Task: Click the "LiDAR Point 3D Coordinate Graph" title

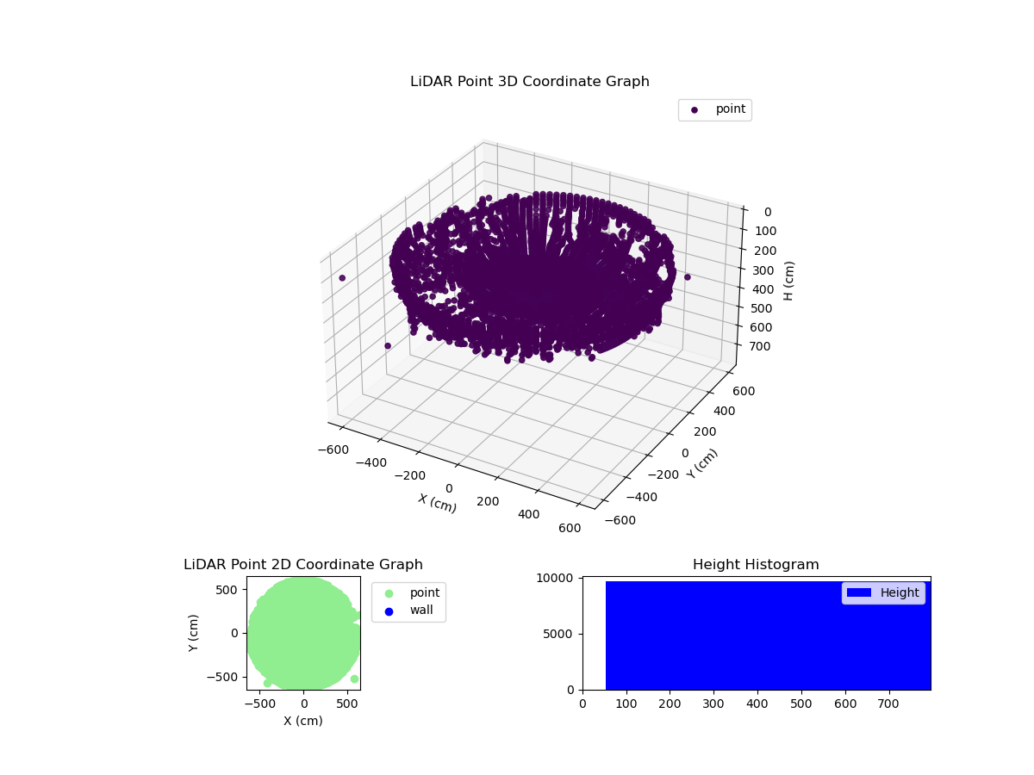Action: (x=529, y=82)
